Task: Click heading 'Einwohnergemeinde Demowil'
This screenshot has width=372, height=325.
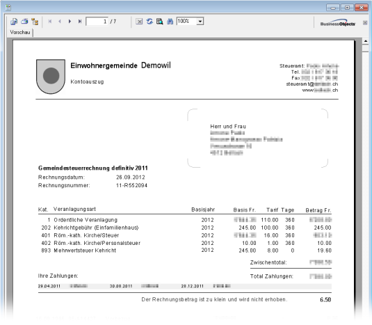Action: tap(120, 65)
